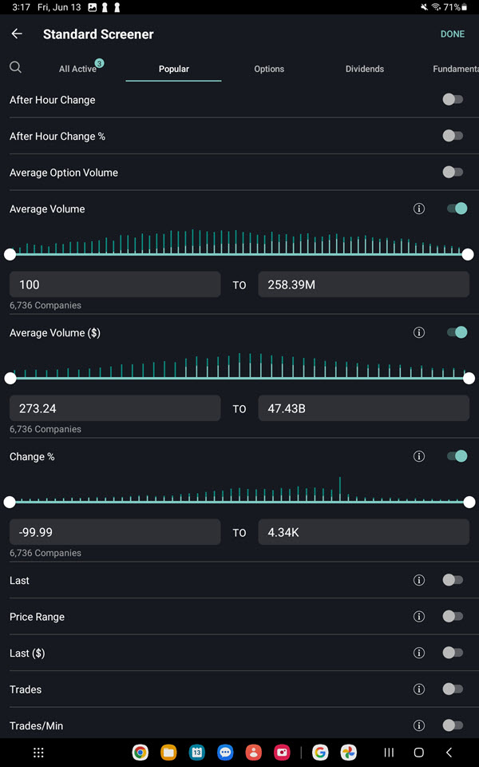Open the Messages app icon
Viewport: 479px width, 767px height.
click(x=225, y=753)
